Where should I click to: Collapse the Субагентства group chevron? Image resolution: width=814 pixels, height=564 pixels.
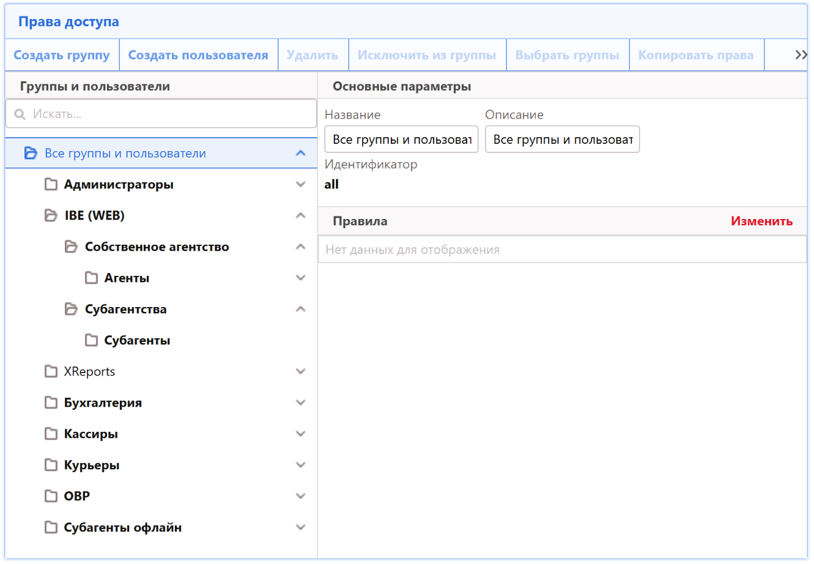300,309
